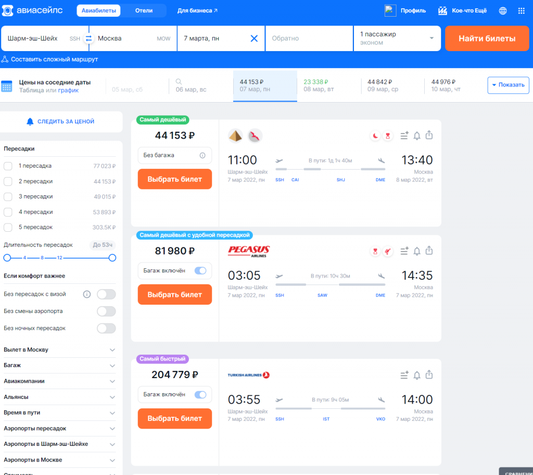Check the 5 пересадок filter
Image resolution: width=533 pixels, height=475 pixels.
click(8, 227)
